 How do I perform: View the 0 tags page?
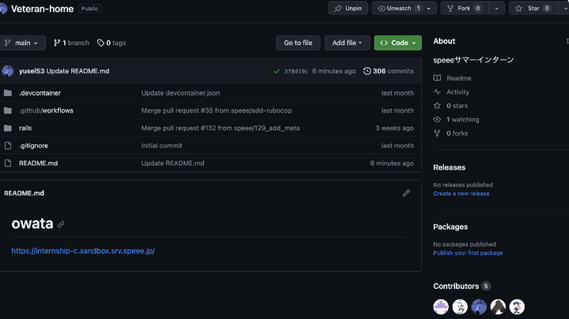coord(111,43)
